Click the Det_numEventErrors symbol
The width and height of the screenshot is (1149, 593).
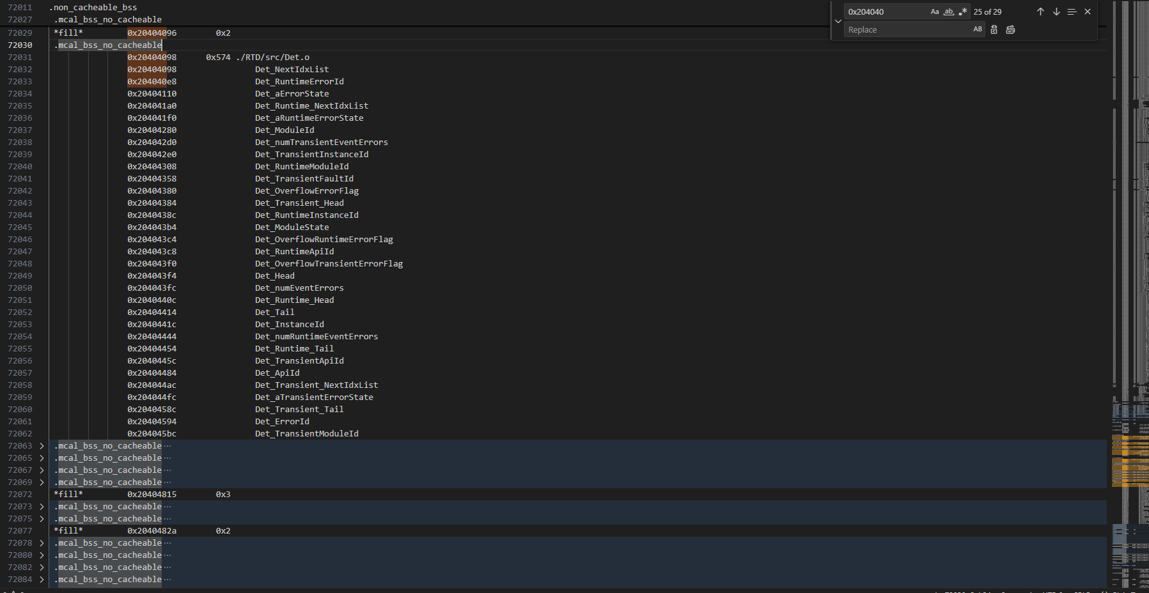pos(299,288)
